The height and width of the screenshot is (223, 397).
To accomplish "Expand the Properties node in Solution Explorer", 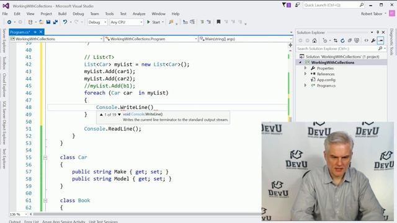I will (x=305, y=68).
